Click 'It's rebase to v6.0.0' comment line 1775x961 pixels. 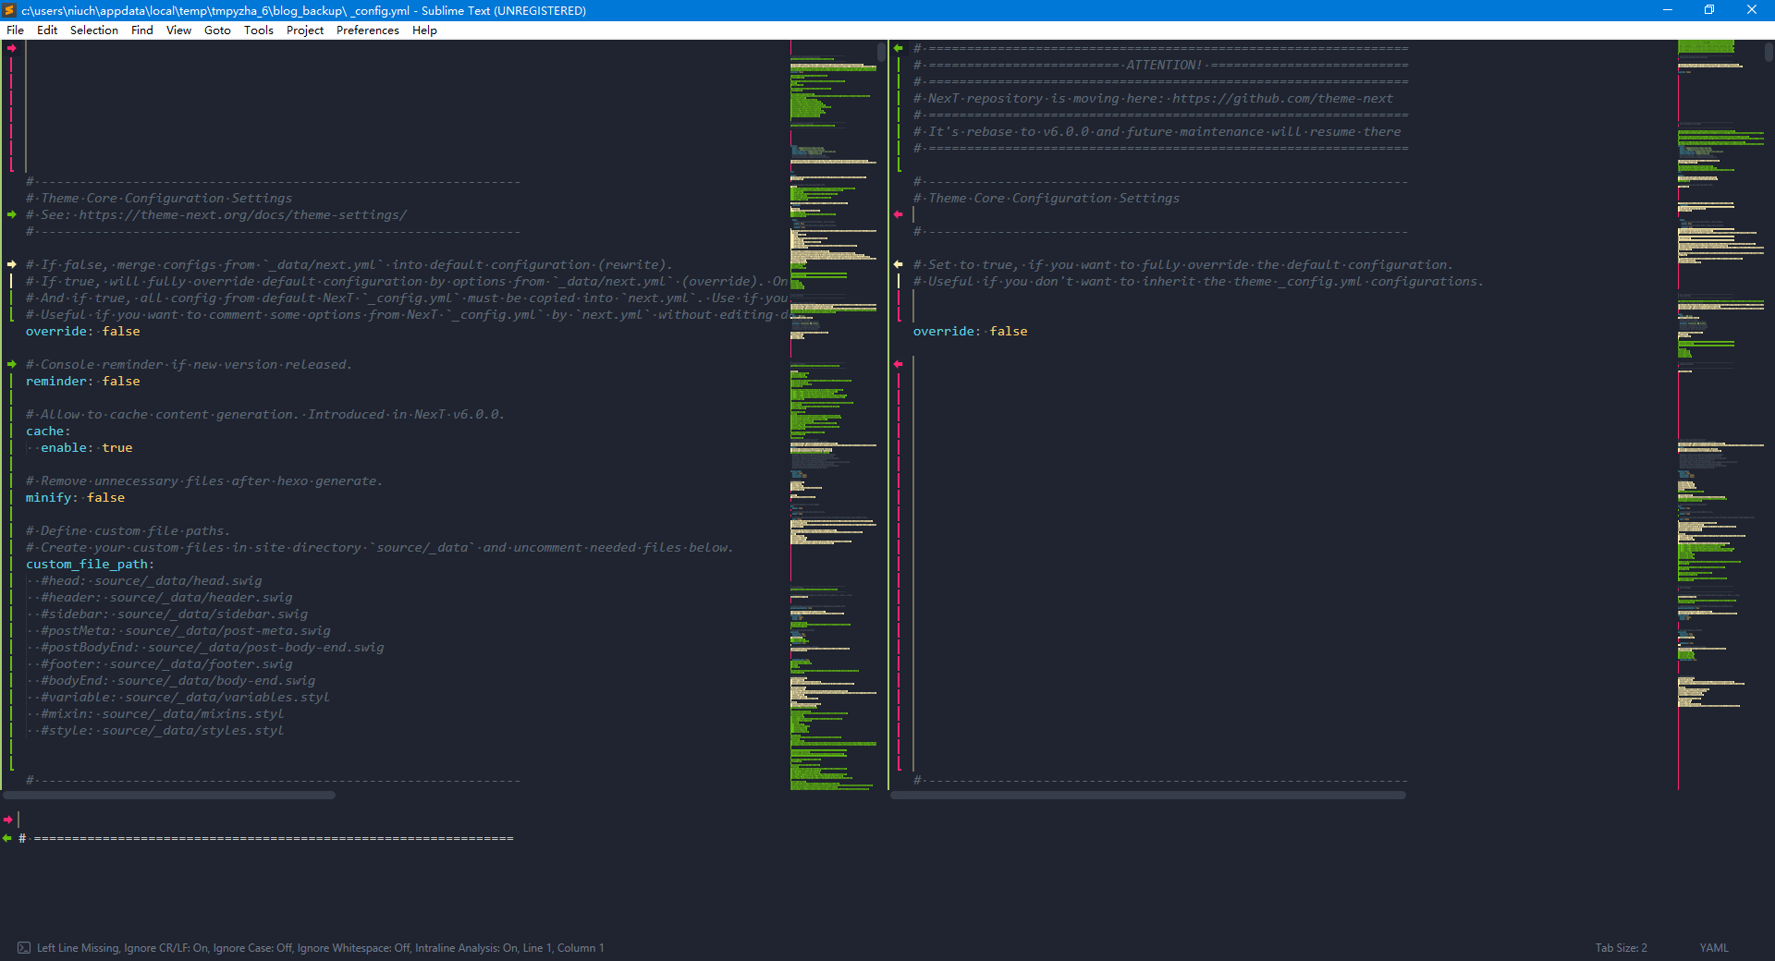[1157, 131]
